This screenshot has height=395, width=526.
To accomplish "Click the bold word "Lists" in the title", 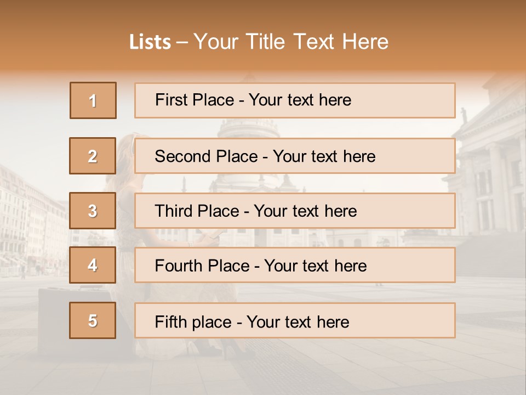I will 150,42.
